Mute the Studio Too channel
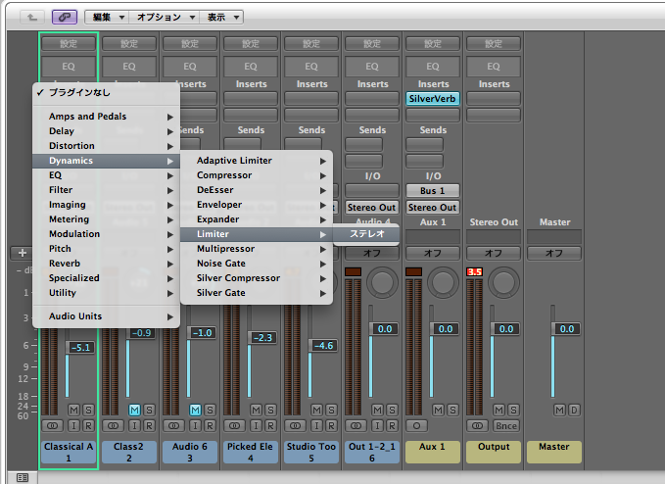665x484 pixels. (316, 411)
